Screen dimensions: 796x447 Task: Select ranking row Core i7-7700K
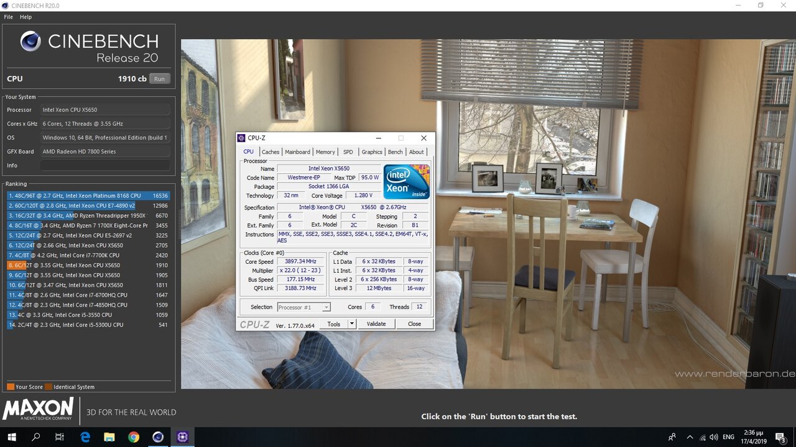(88, 255)
